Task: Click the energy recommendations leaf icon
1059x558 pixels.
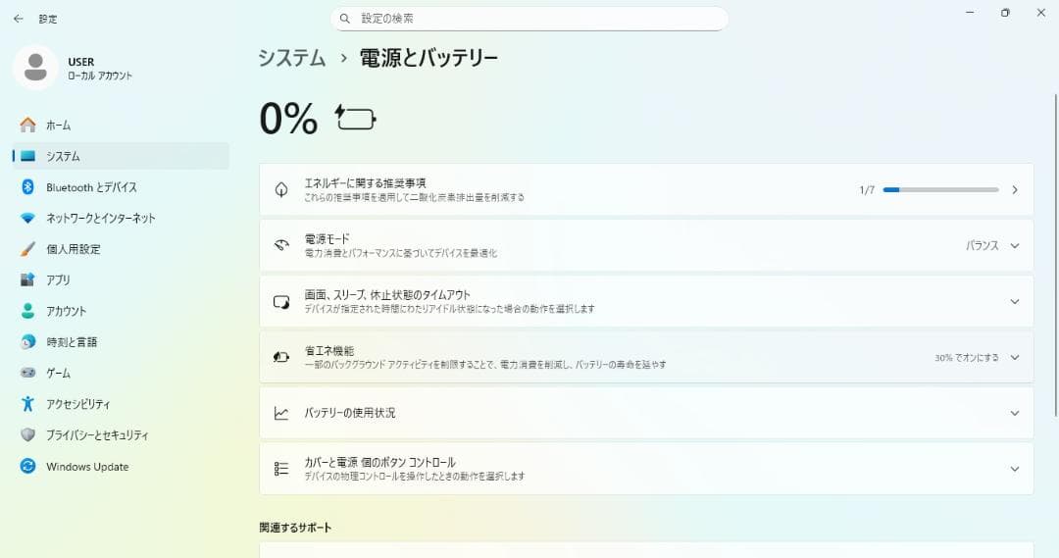Action: 281,189
